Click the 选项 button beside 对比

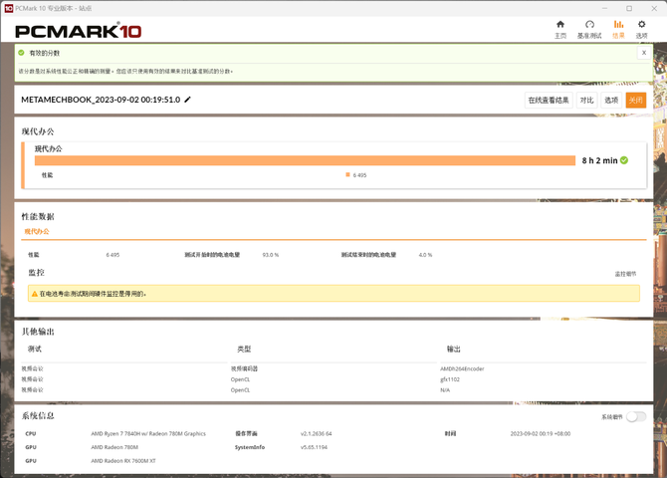[x=611, y=101]
